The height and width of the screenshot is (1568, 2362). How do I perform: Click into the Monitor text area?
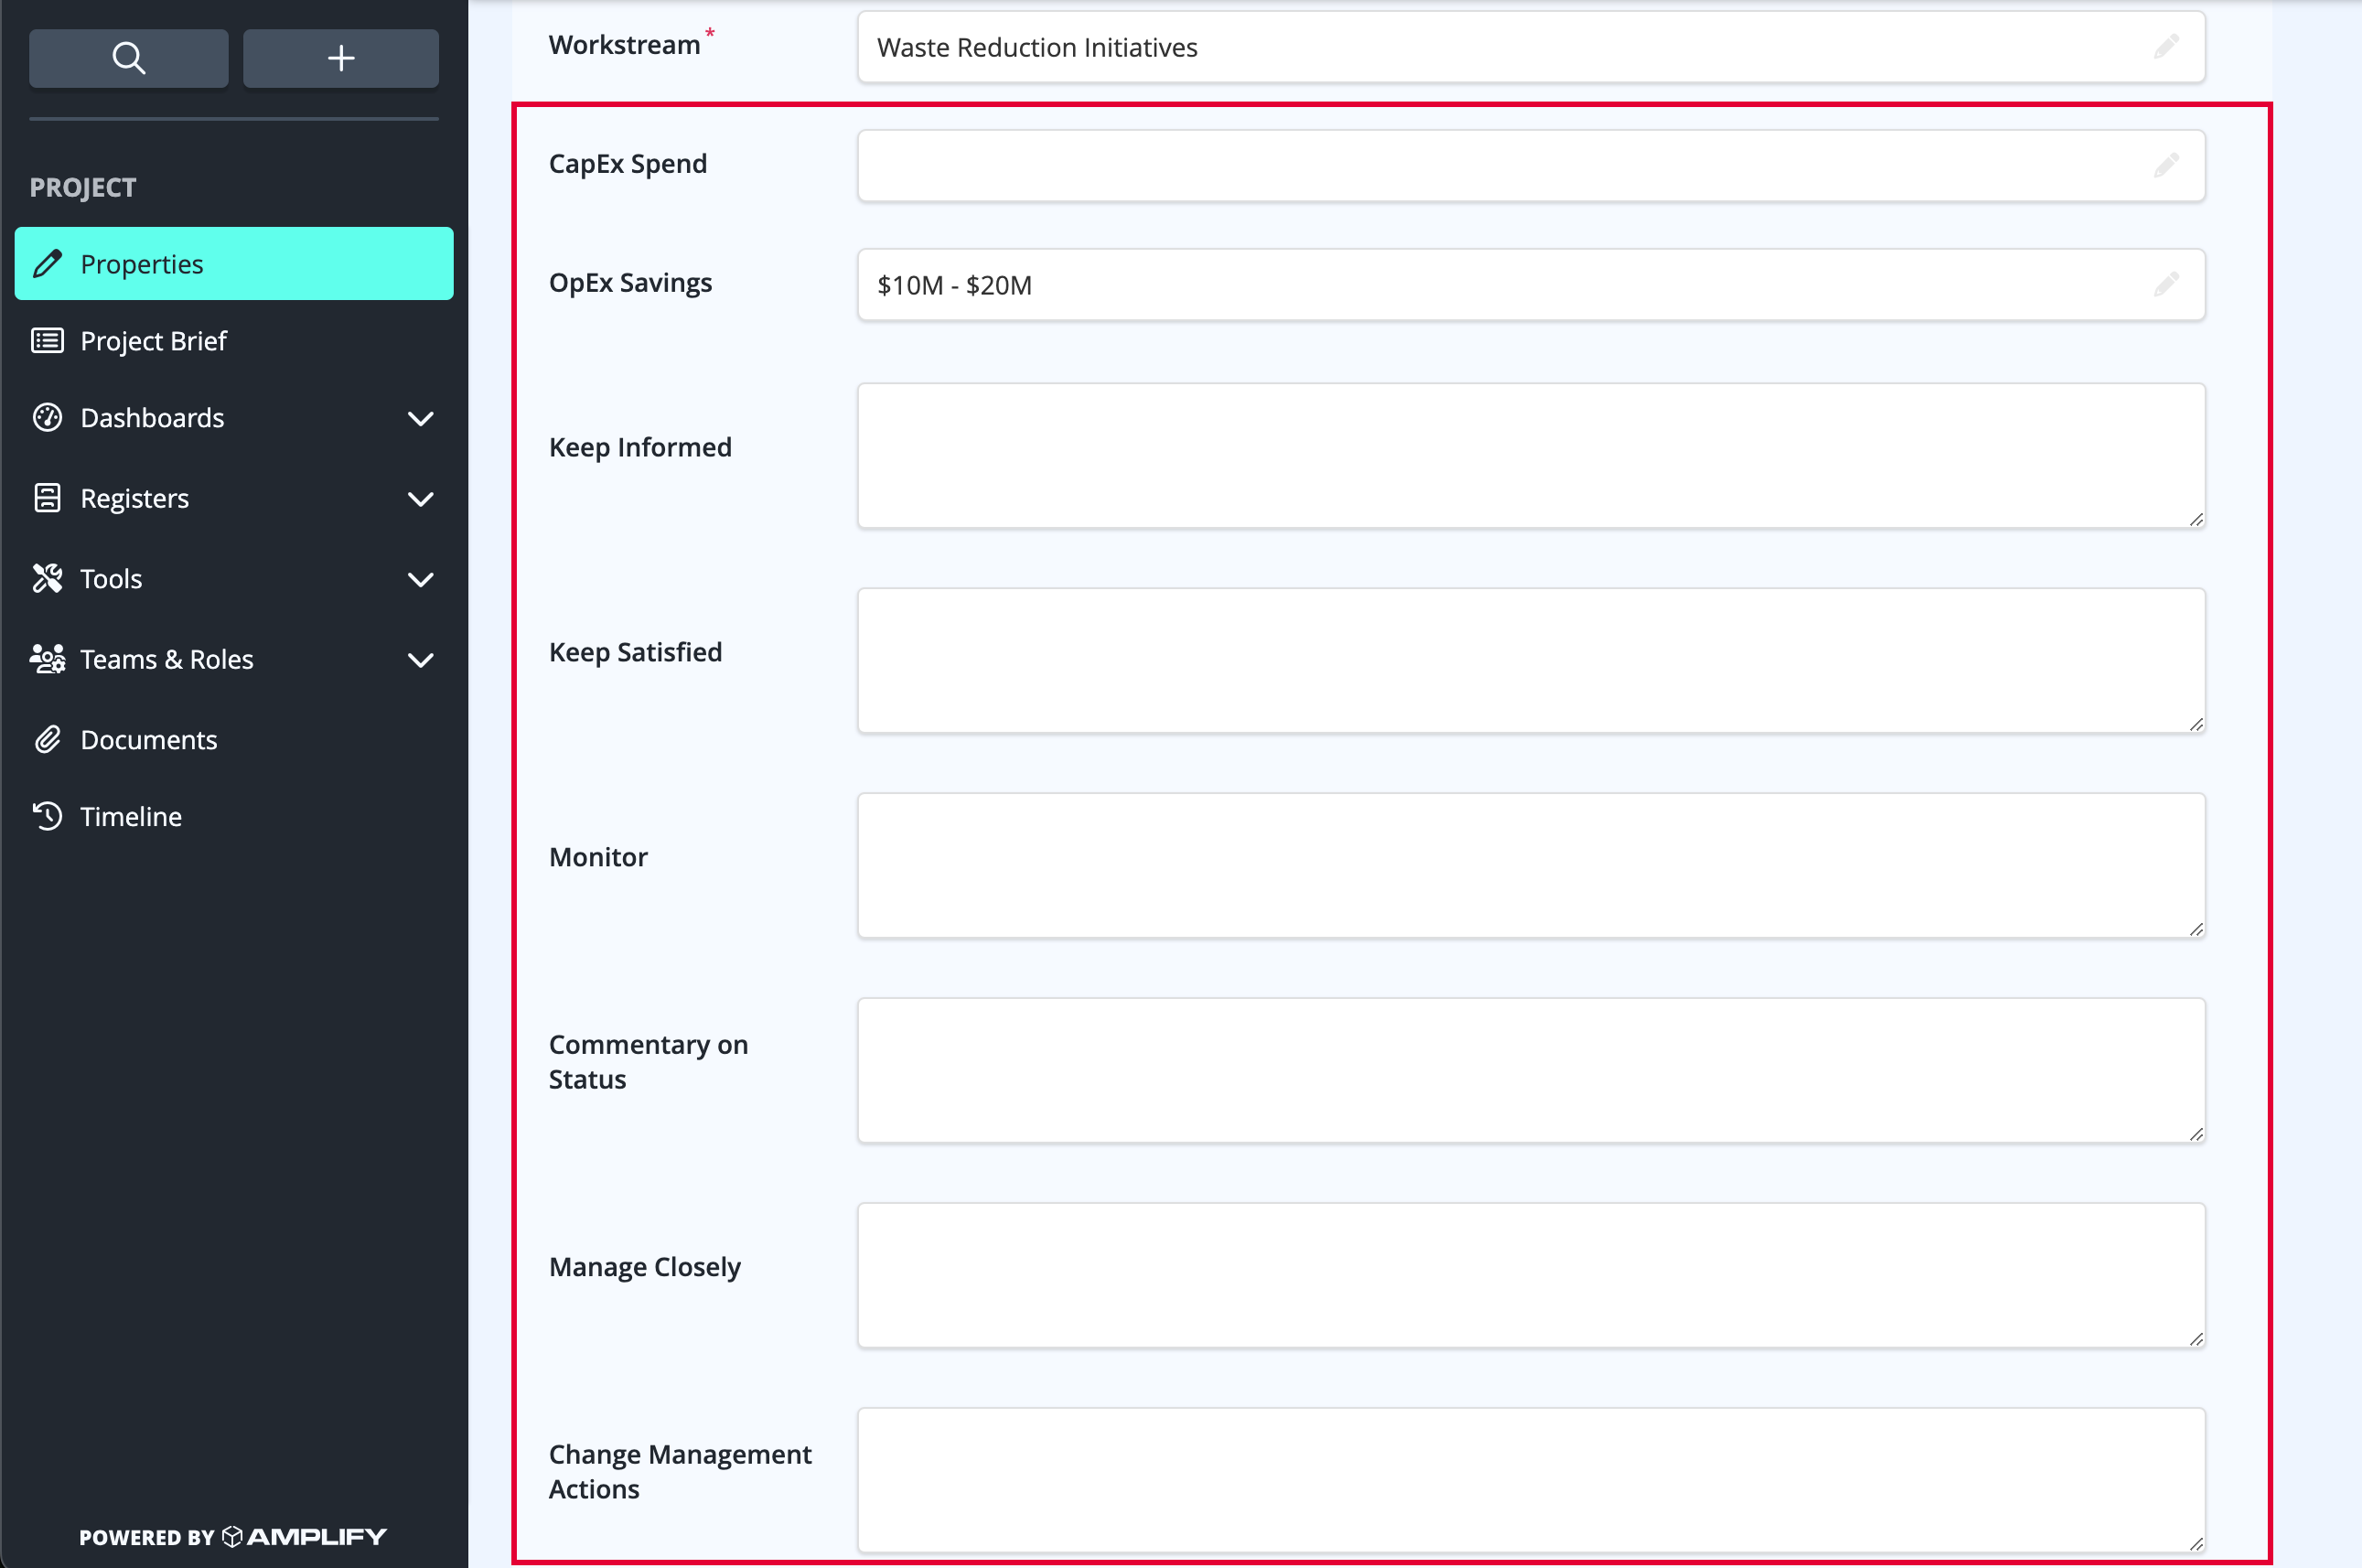pos(1531,866)
